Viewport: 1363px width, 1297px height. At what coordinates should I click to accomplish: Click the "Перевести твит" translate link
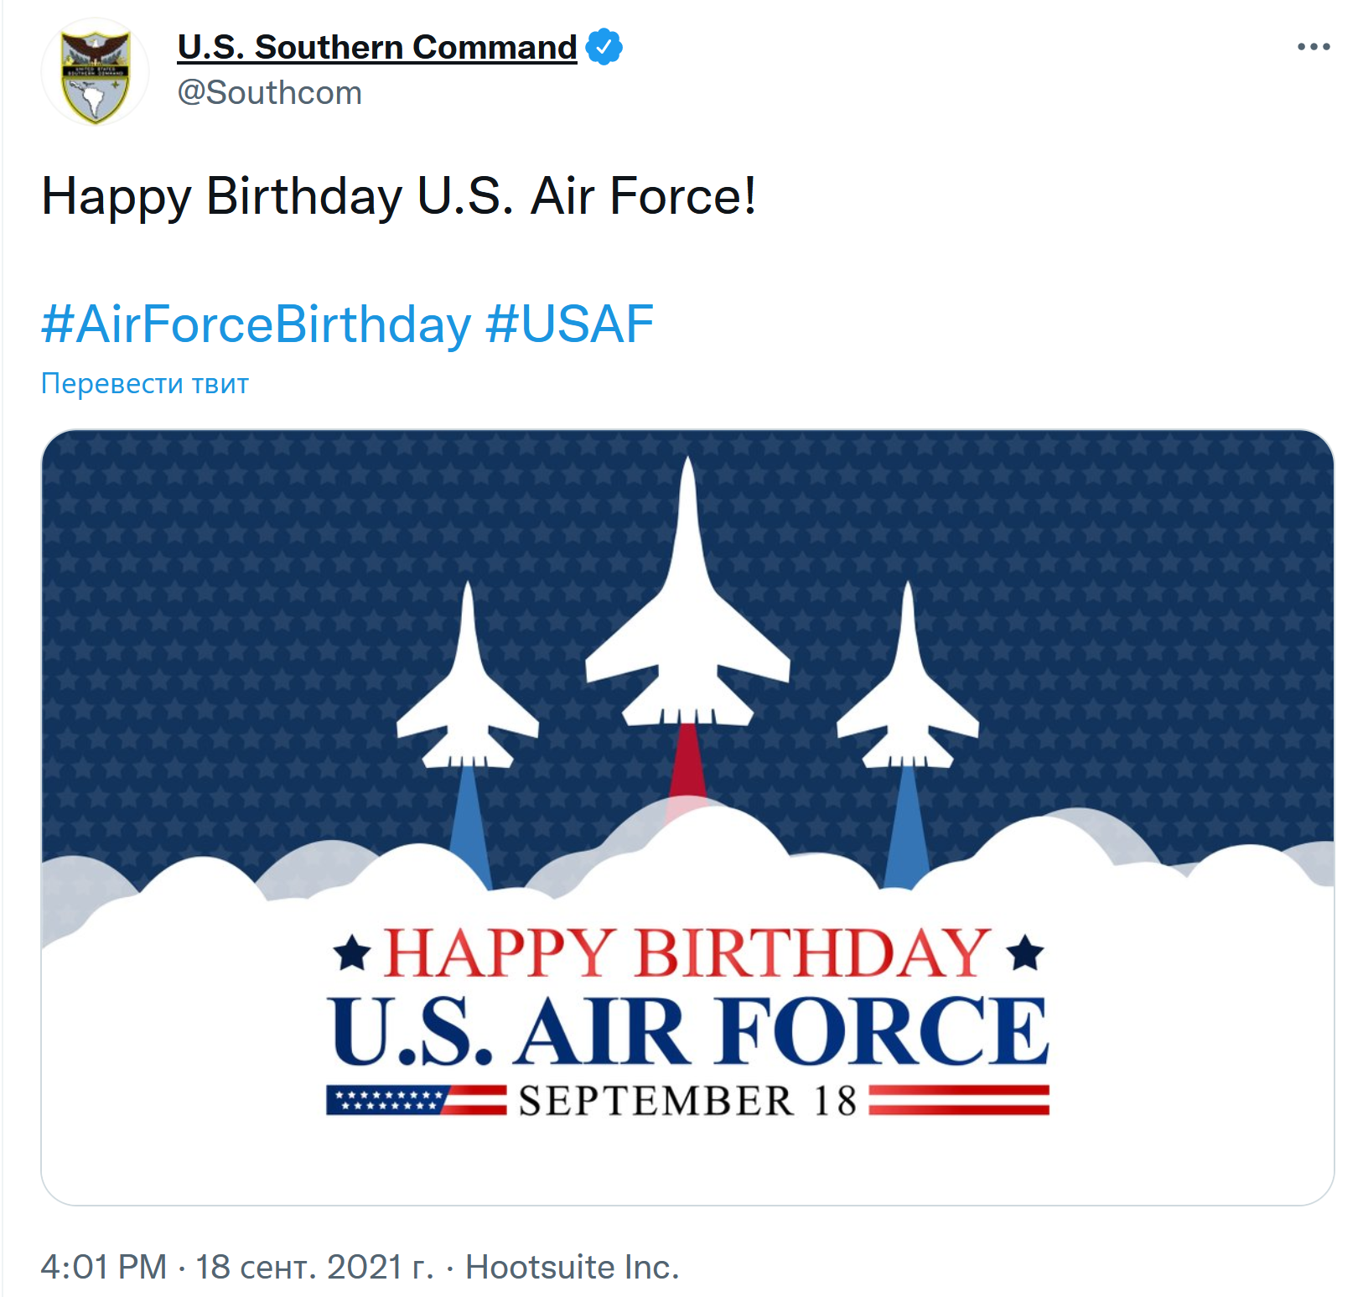144,383
